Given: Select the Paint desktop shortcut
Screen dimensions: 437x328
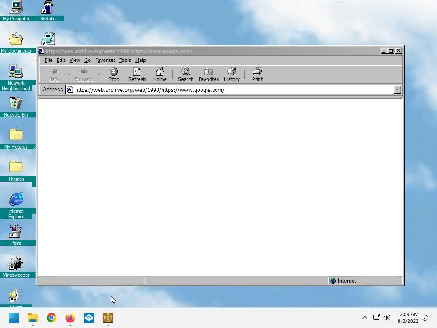Looking at the screenshot, I should pyautogui.click(x=16, y=235).
